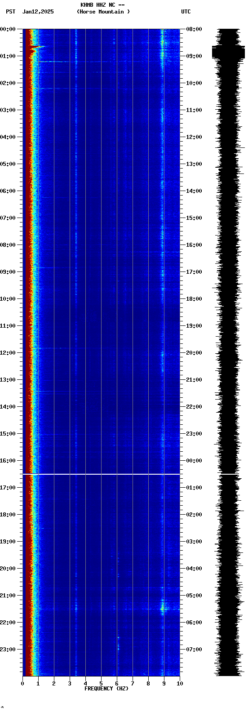Click the 05:00 PST time label

click(8, 164)
